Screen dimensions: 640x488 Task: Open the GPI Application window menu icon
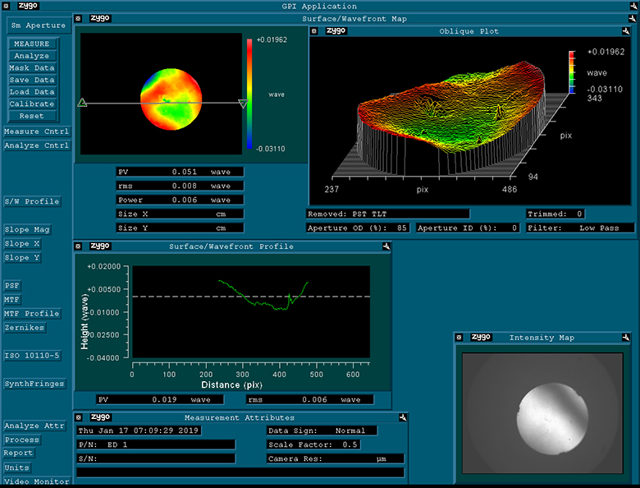[6, 6]
